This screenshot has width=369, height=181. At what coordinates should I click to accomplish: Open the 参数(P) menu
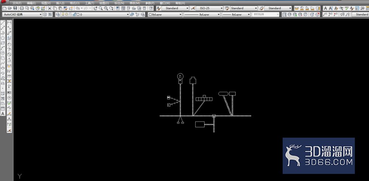tap(150, 3)
